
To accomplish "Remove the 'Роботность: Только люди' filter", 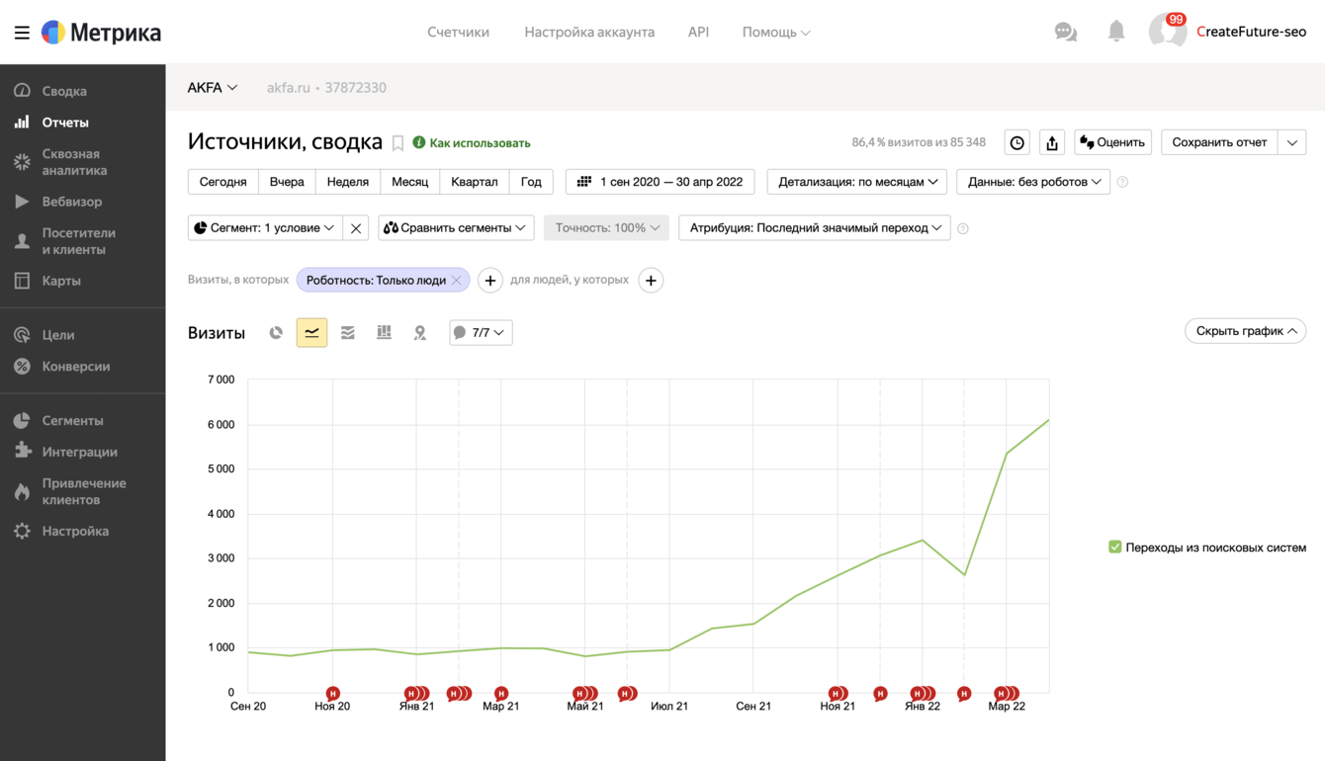I will (x=457, y=281).
